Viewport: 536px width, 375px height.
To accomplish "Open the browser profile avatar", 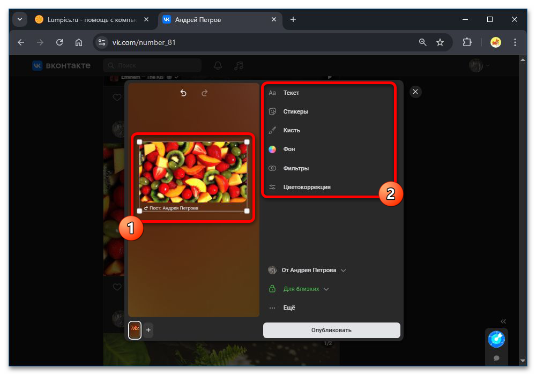I will coord(496,42).
